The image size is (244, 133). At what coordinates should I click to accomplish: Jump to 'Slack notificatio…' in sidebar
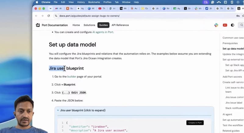tap(234, 108)
